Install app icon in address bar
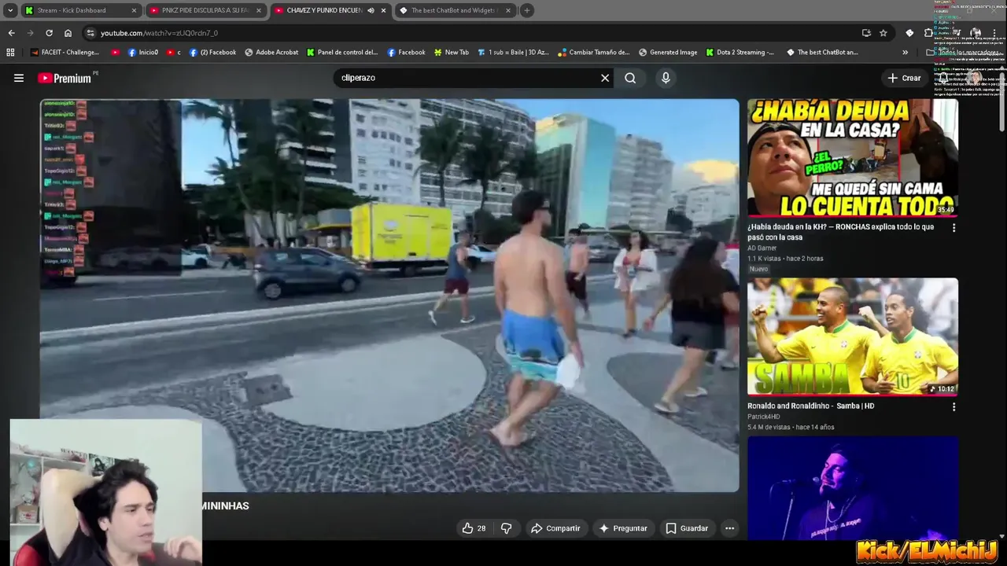Image resolution: width=1007 pixels, height=566 pixels. [x=866, y=33]
